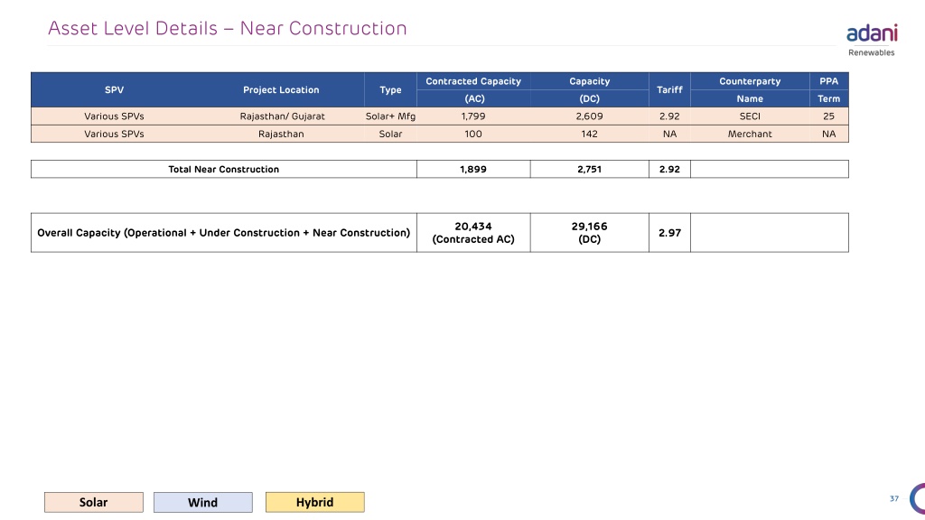Select the 1,799 contracted capacity value
The height and width of the screenshot is (520, 925).
click(x=473, y=116)
